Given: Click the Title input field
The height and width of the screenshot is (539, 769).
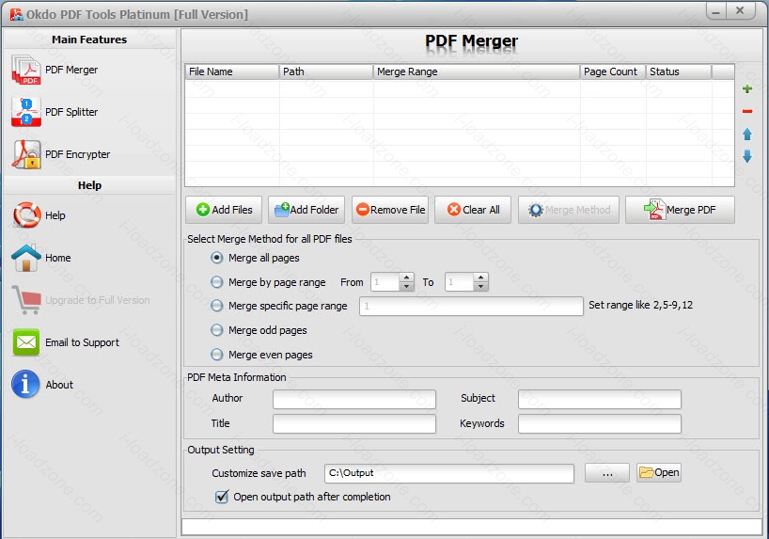Looking at the screenshot, I should click(x=354, y=423).
